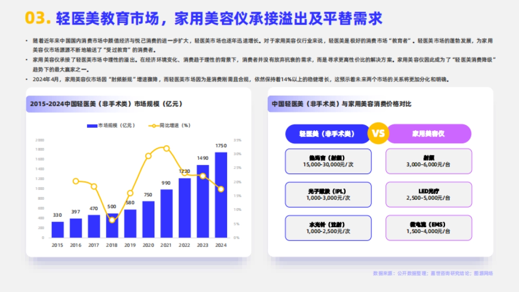Click the LED光疗 price card

pyautogui.click(x=429, y=195)
